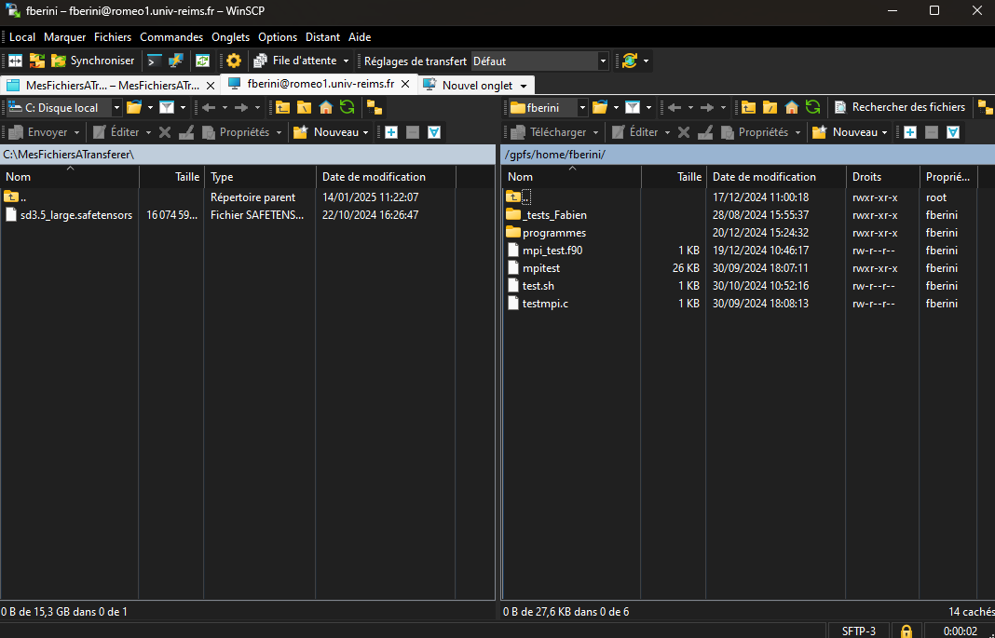Image resolution: width=995 pixels, height=638 pixels.
Task: Open the Fichiers menu
Action: coord(113,36)
